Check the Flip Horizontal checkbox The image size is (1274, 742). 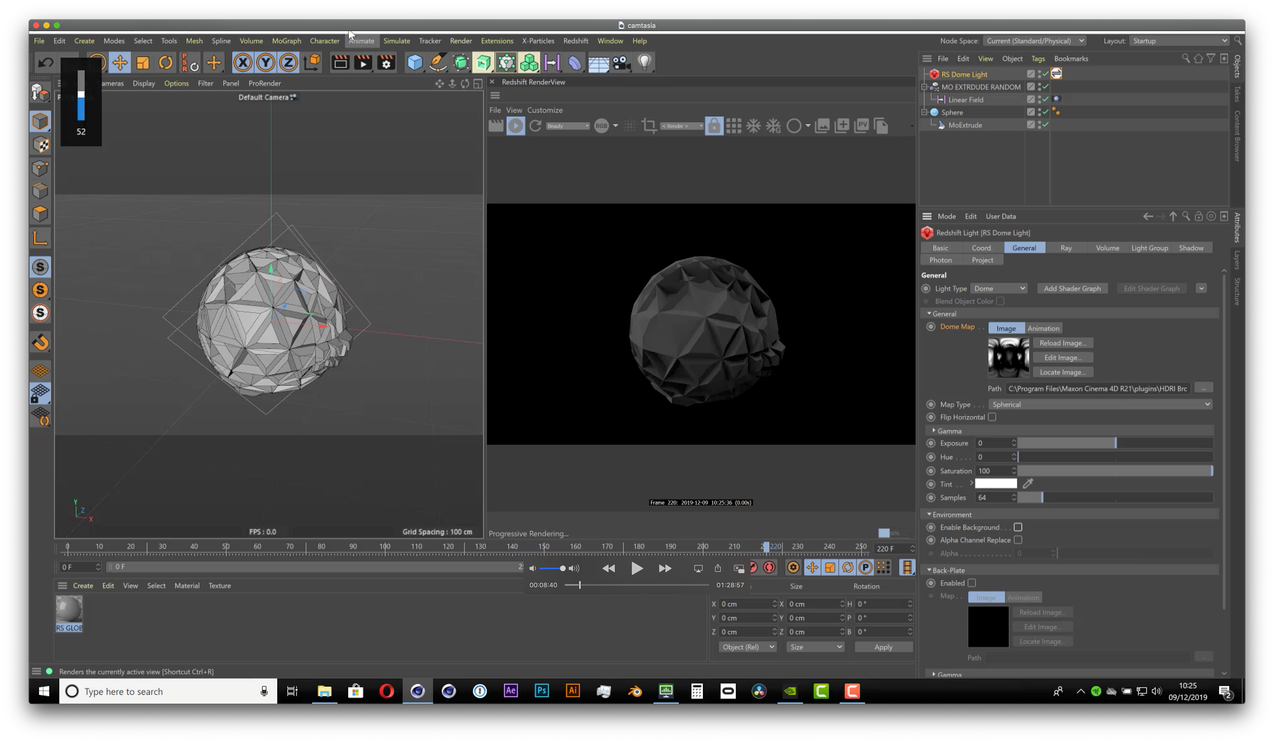(x=992, y=417)
